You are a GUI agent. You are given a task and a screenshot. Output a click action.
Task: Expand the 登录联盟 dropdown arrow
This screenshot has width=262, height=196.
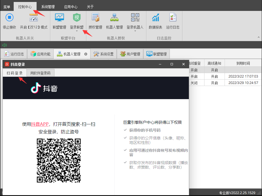coord(77,31)
